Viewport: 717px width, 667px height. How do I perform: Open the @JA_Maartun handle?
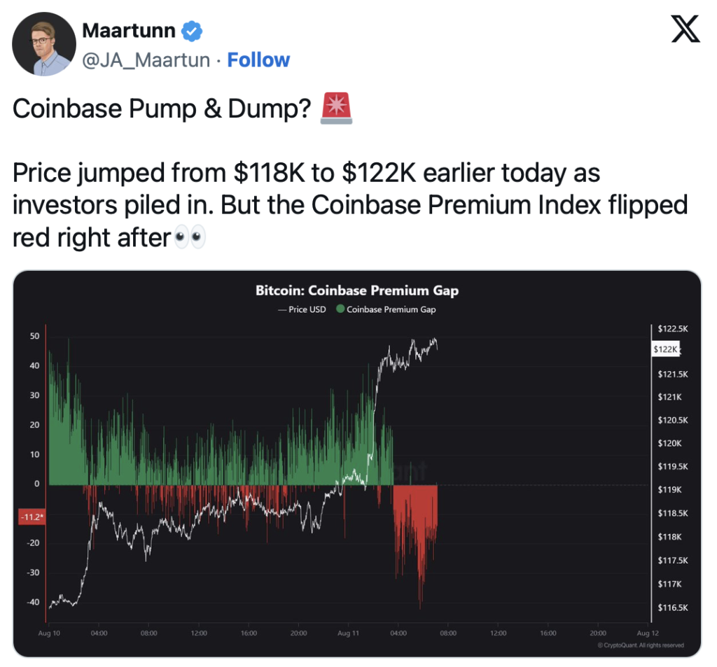(x=146, y=60)
